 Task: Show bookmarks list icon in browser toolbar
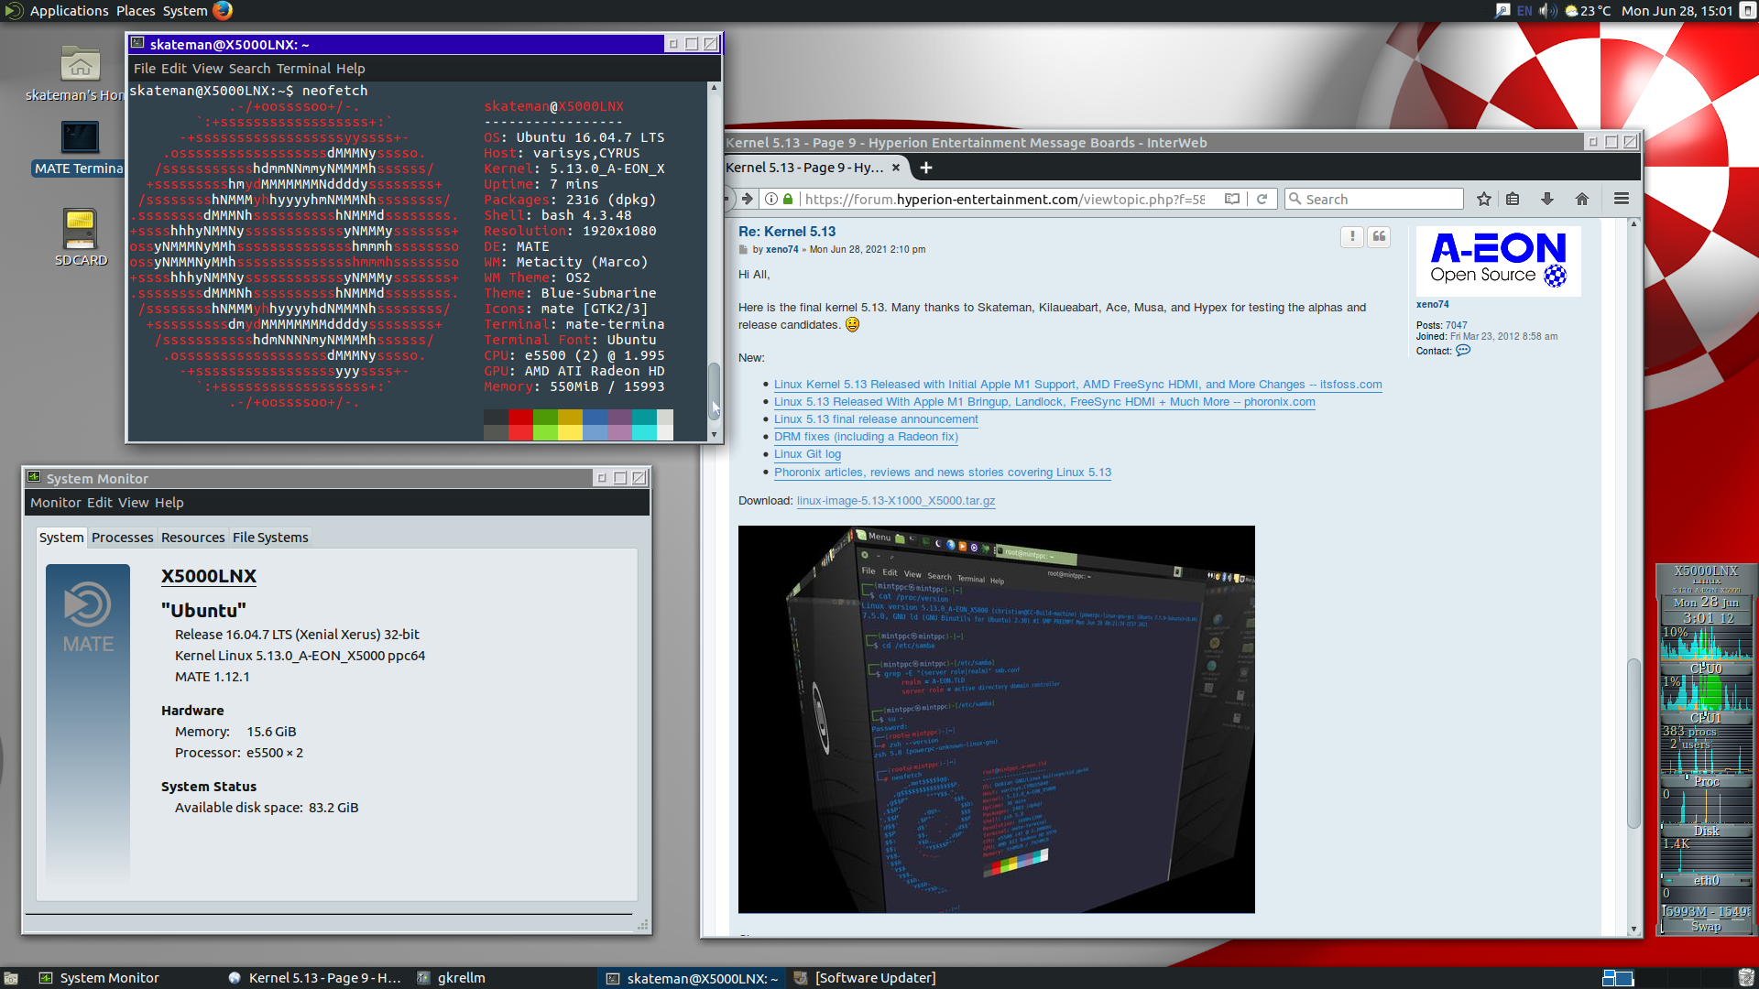point(1513,200)
